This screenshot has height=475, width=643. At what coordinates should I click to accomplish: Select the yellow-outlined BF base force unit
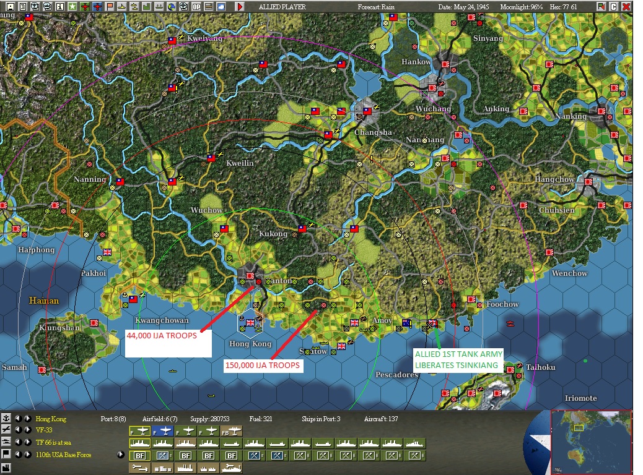pyautogui.click(x=140, y=456)
